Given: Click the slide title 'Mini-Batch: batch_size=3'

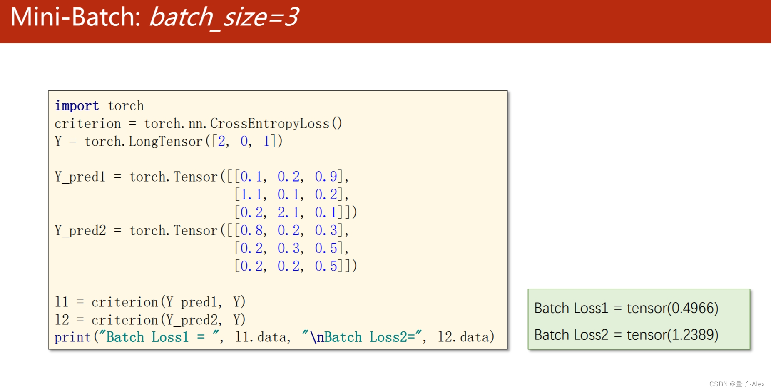Looking at the screenshot, I should (154, 17).
